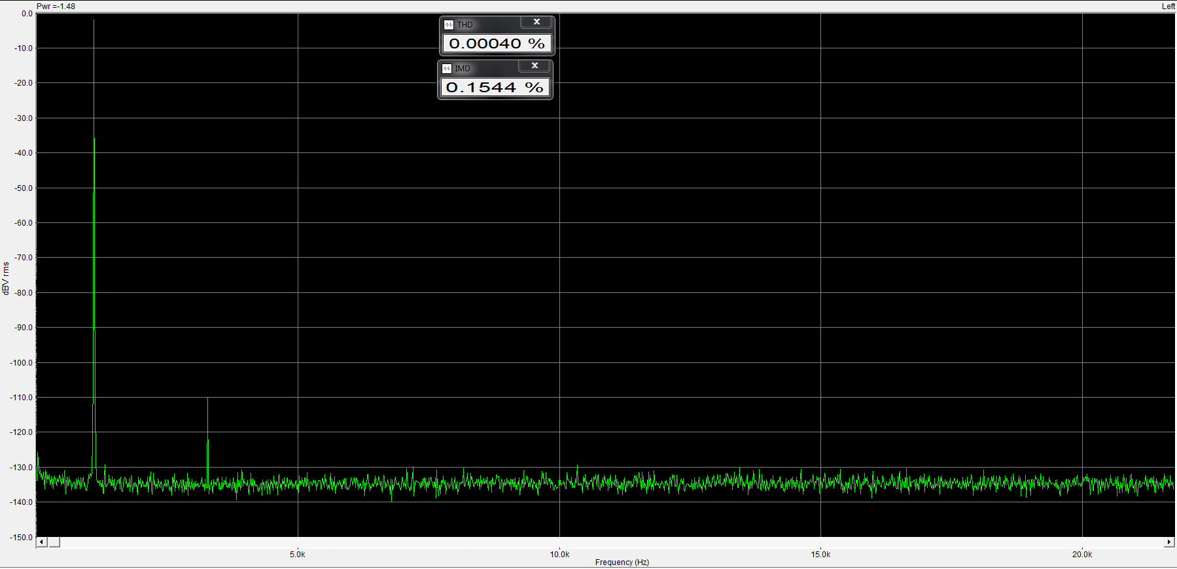Click the THD panel waveform icon
Screen dimensions: 1177x569
[449, 25]
